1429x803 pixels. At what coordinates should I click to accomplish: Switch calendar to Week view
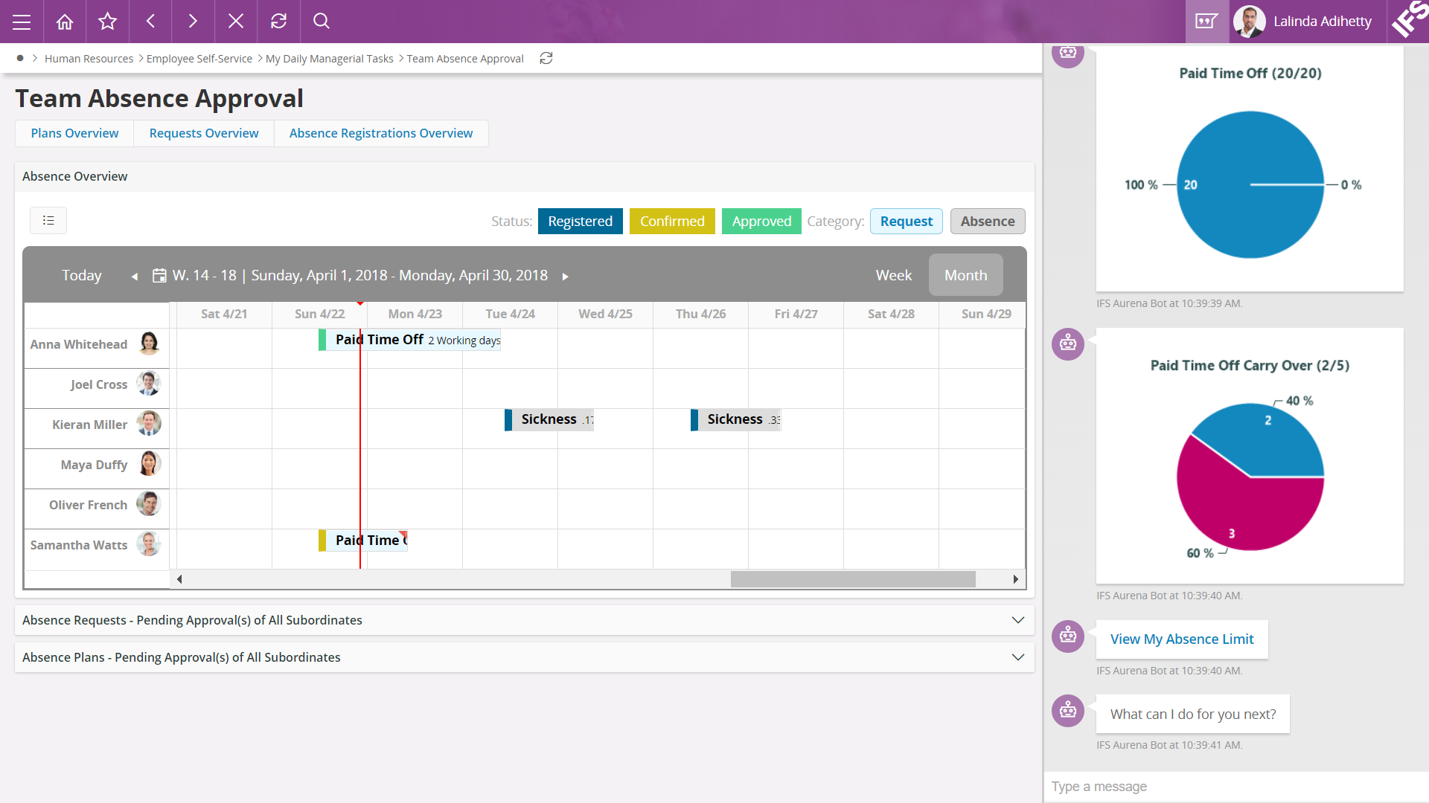tap(893, 276)
